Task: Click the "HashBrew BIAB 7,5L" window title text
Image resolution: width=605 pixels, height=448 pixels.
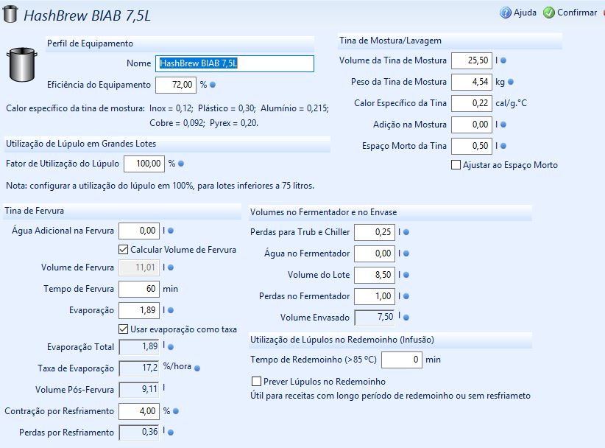Action: (x=87, y=15)
